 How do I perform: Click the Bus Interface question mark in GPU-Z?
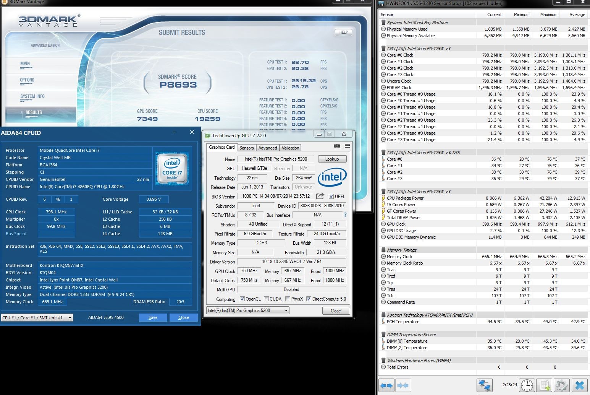(x=345, y=215)
